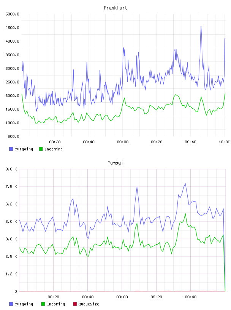This screenshot has width=231, height=310.
Task: Click the 5.0 K y-axis label in Mumbai
Action: pos(11,221)
